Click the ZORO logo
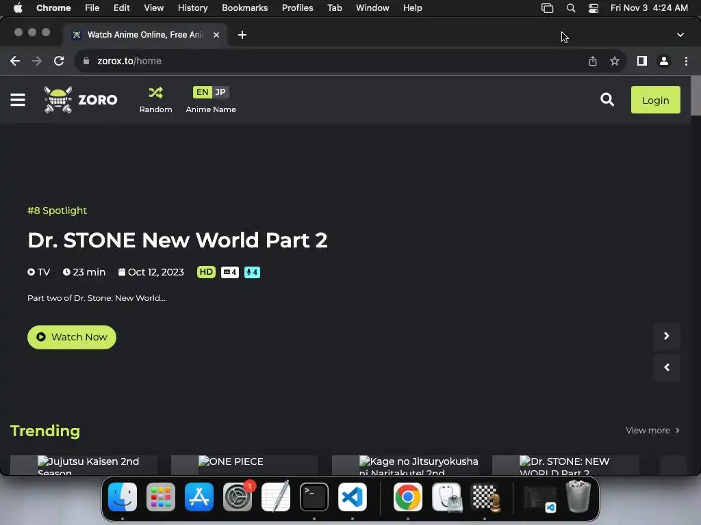 click(x=81, y=100)
